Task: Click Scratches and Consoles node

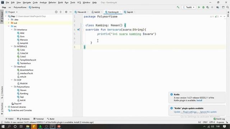Action: 21,110
